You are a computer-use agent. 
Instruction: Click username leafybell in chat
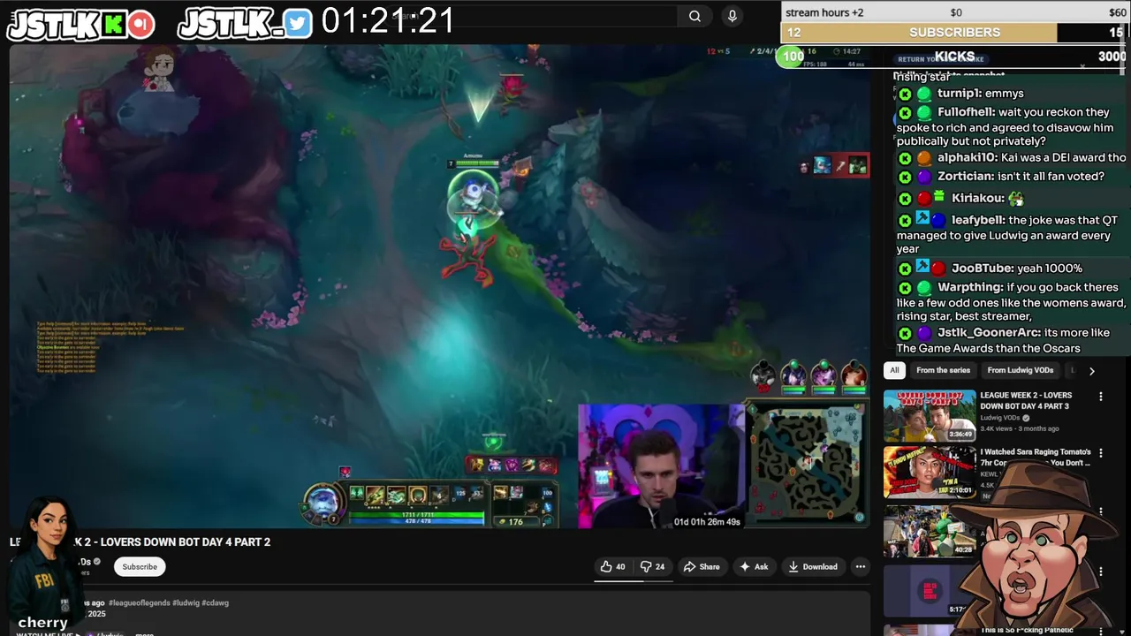(x=977, y=220)
